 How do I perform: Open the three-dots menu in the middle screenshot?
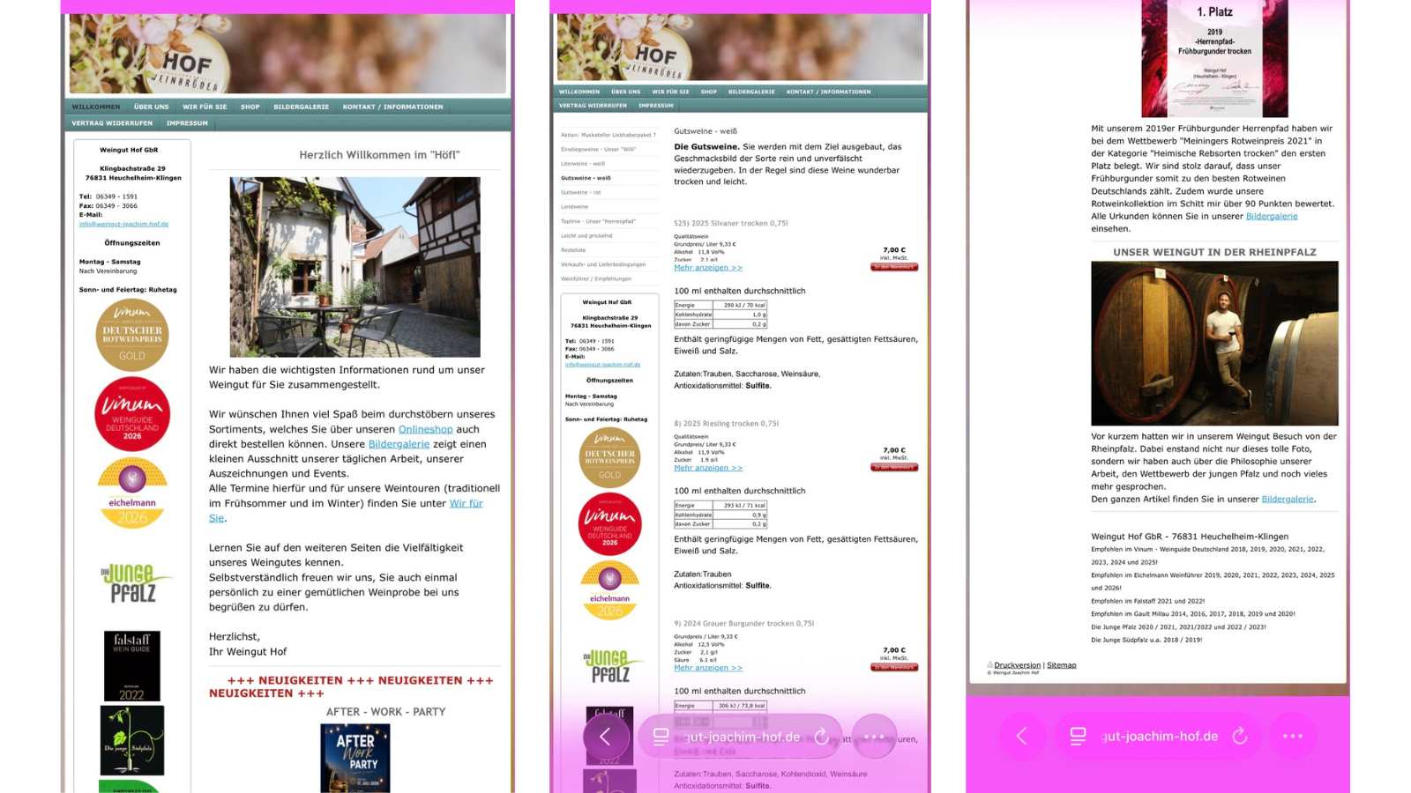pos(874,737)
